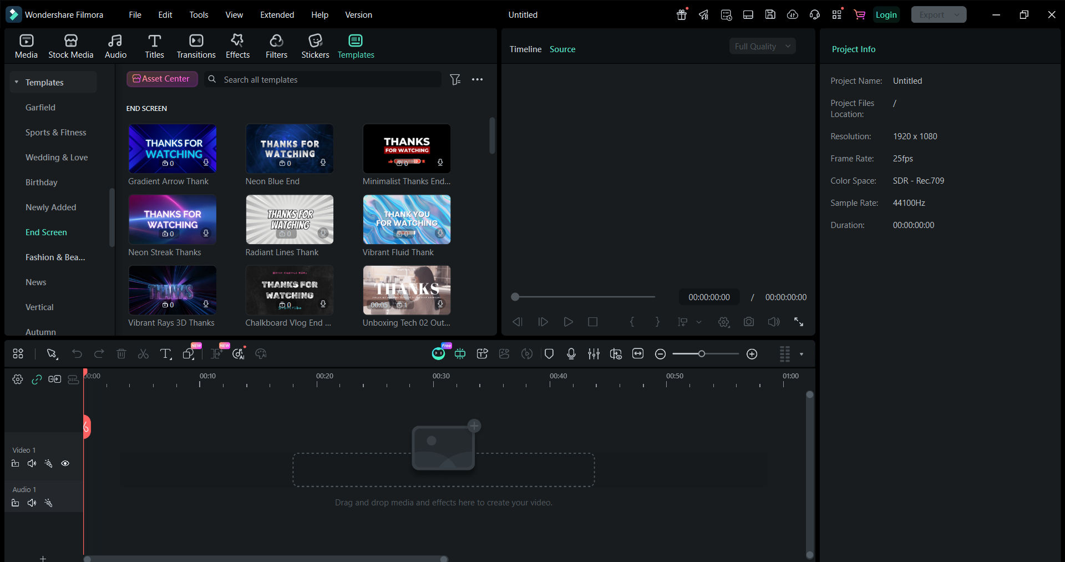The width and height of the screenshot is (1065, 562).
Task: Click the timeline text tool icon
Action: (x=165, y=353)
